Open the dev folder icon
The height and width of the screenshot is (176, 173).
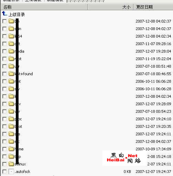pyautogui.click(x=11, y=104)
